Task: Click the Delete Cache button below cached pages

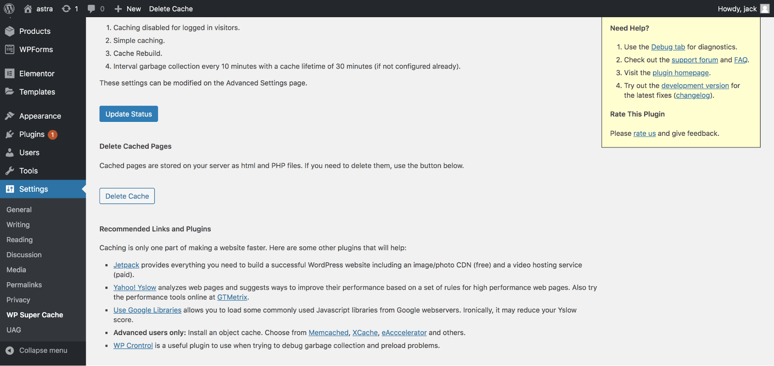Action: click(127, 196)
